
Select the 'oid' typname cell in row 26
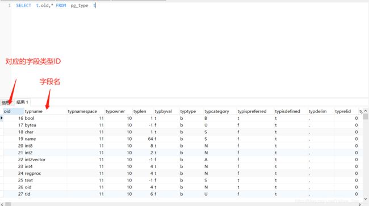click(45, 187)
